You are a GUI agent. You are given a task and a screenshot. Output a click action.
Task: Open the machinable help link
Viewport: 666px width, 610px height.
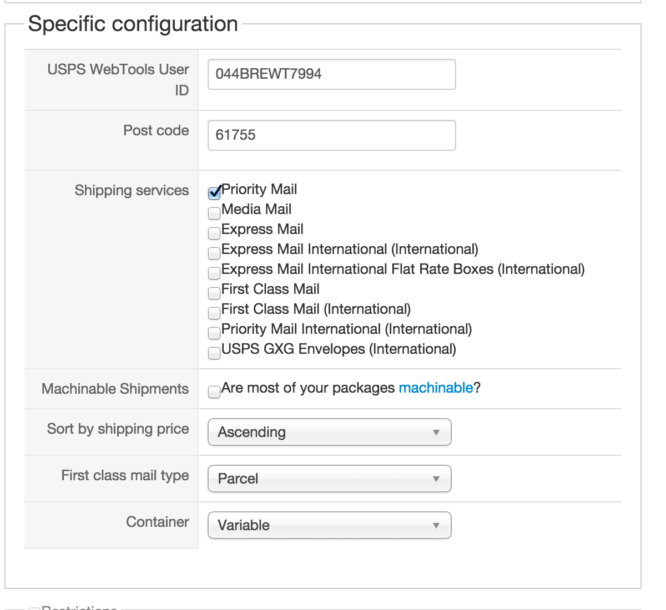point(436,388)
